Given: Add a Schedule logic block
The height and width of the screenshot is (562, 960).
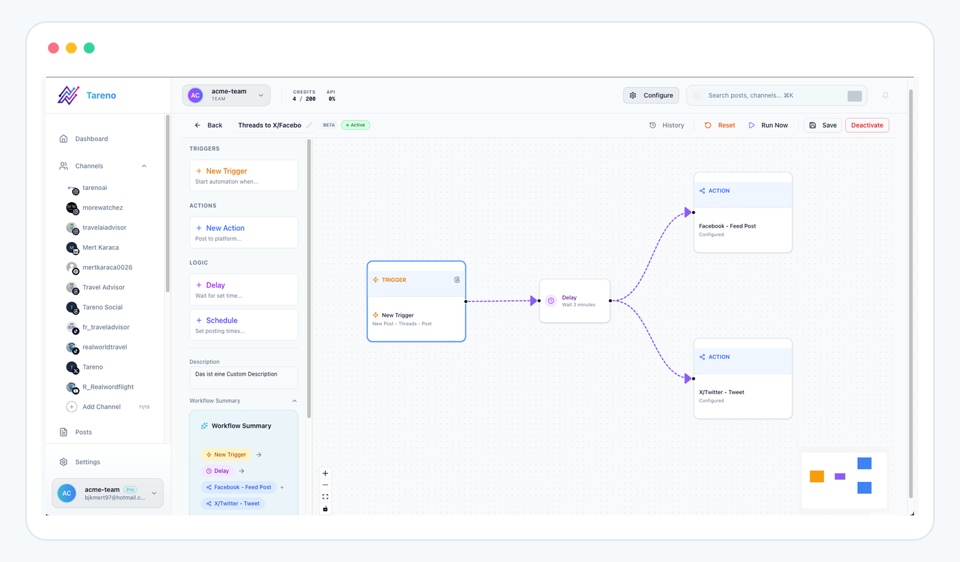Looking at the screenshot, I should click(243, 325).
